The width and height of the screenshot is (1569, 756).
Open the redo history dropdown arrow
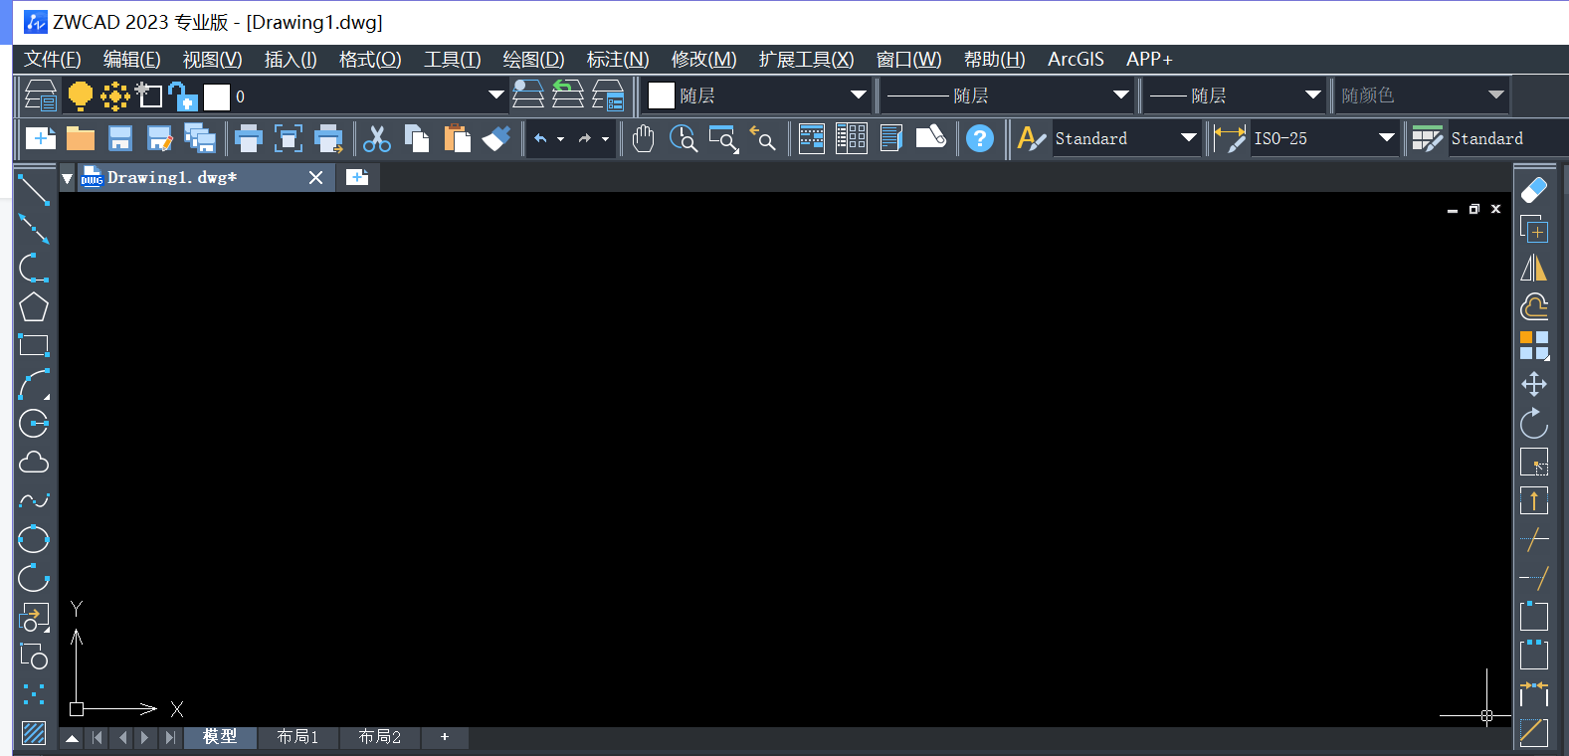[605, 139]
